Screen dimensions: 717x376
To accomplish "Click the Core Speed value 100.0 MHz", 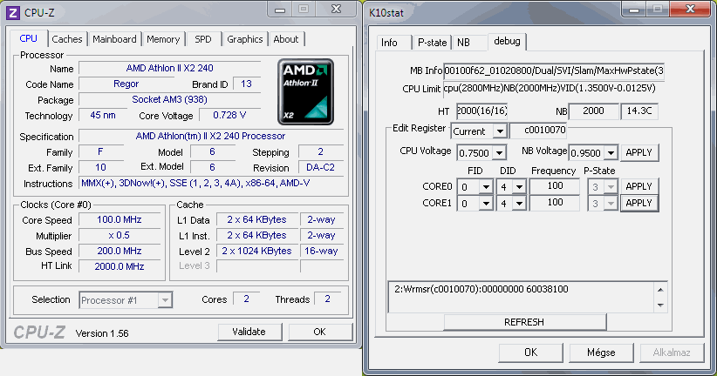I will pos(119,219).
